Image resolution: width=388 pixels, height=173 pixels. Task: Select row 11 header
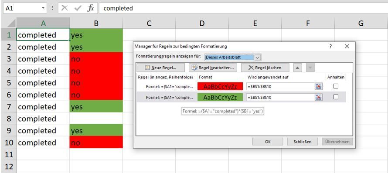[9, 155]
